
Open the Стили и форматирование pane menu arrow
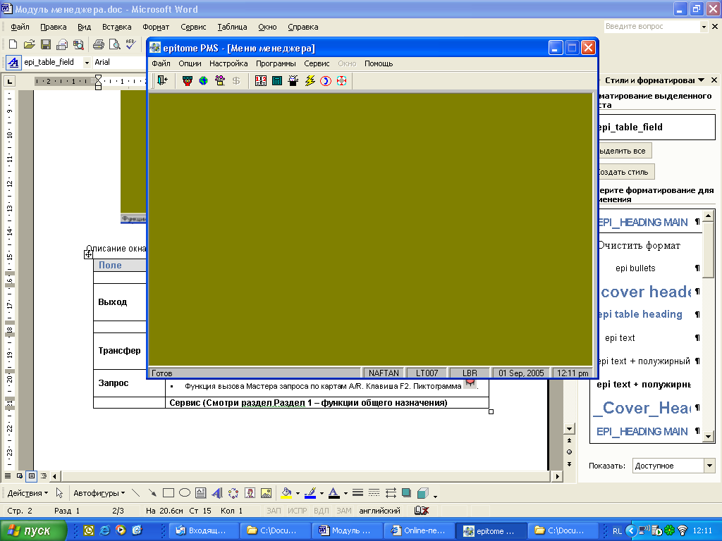pyautogui.click(x=702, y=80)
